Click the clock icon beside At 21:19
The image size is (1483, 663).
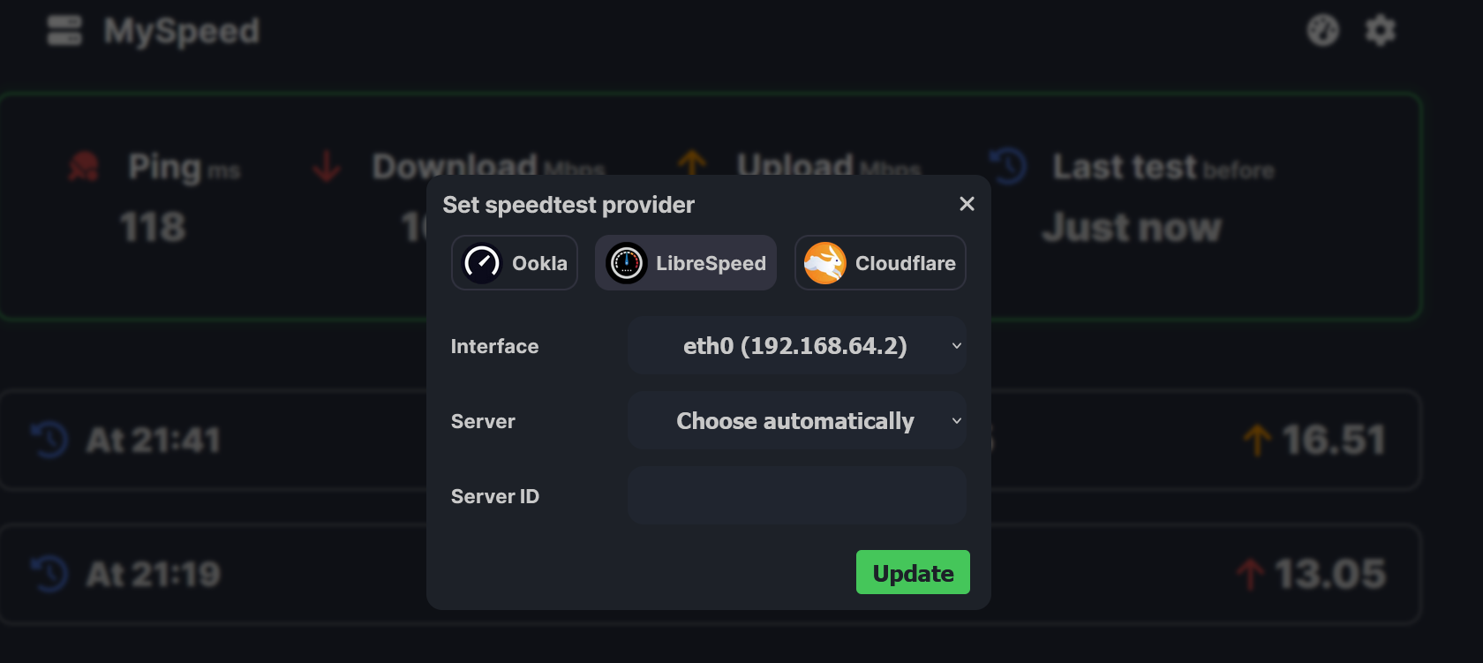point(50,574)
